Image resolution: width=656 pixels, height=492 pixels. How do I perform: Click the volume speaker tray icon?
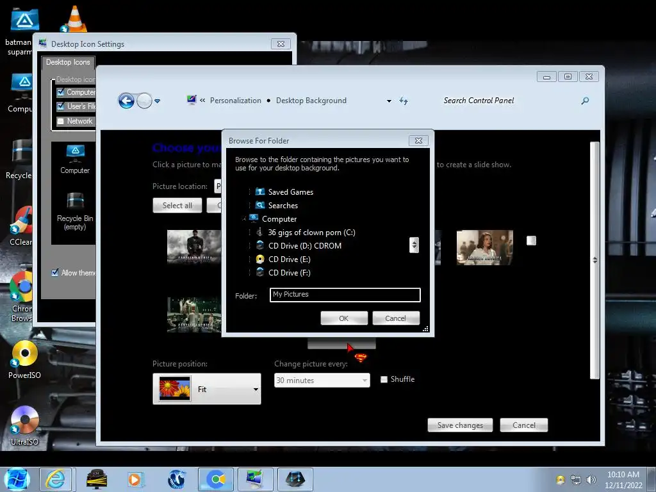point(591,479)
